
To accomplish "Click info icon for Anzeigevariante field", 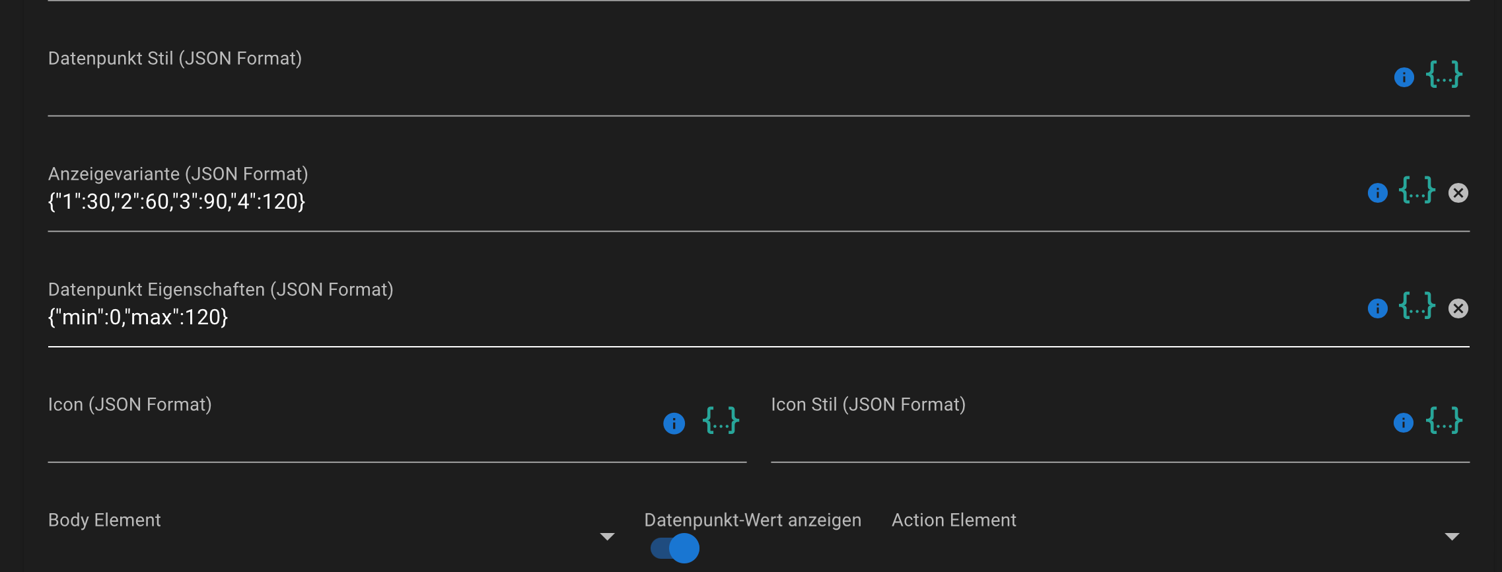I will click(x=1377, y=193).
